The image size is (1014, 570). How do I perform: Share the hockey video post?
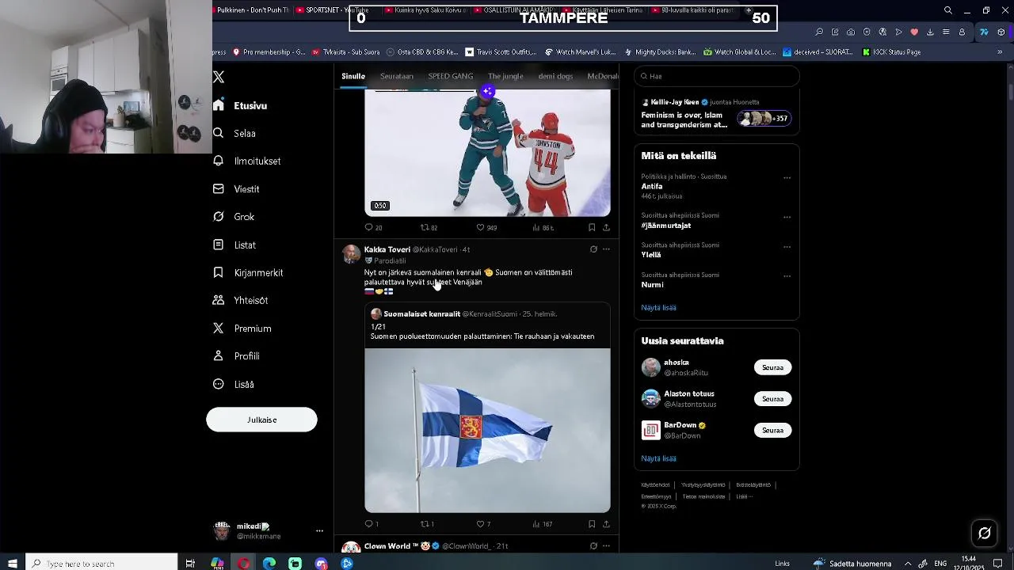606,227
